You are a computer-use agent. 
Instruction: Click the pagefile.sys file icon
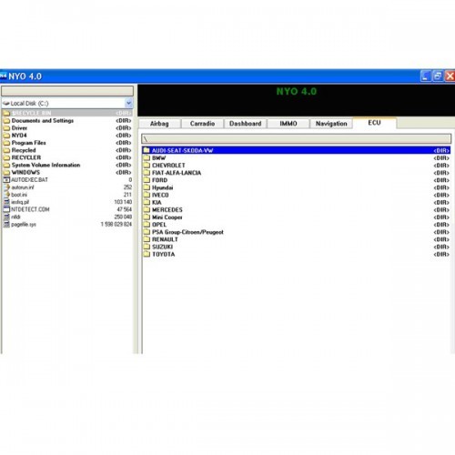pyautogui.click(x=6, y=224)
